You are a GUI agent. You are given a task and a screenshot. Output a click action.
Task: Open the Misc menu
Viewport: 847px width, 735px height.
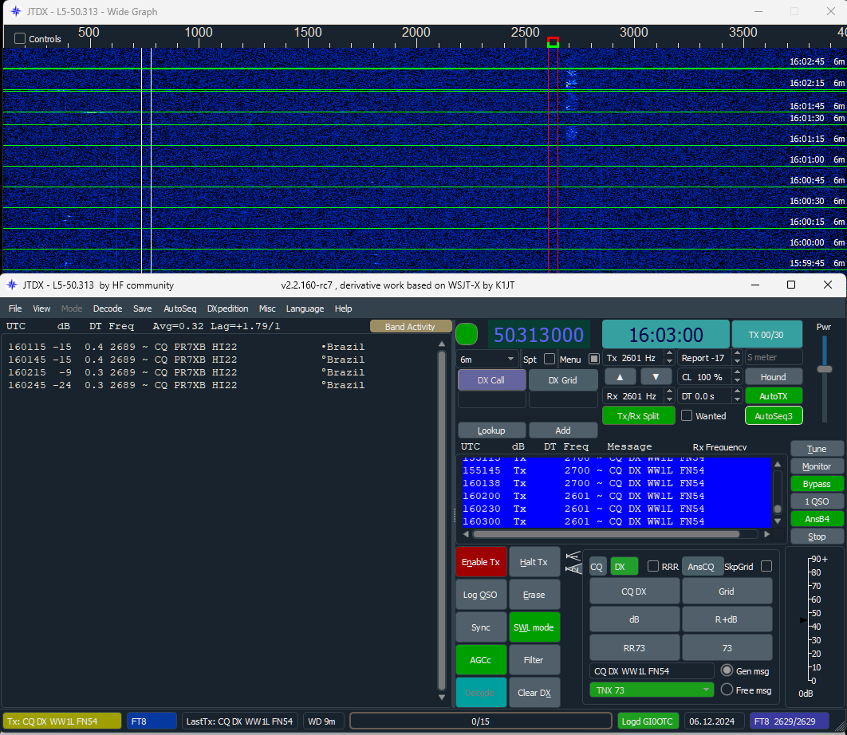(267, 309)
